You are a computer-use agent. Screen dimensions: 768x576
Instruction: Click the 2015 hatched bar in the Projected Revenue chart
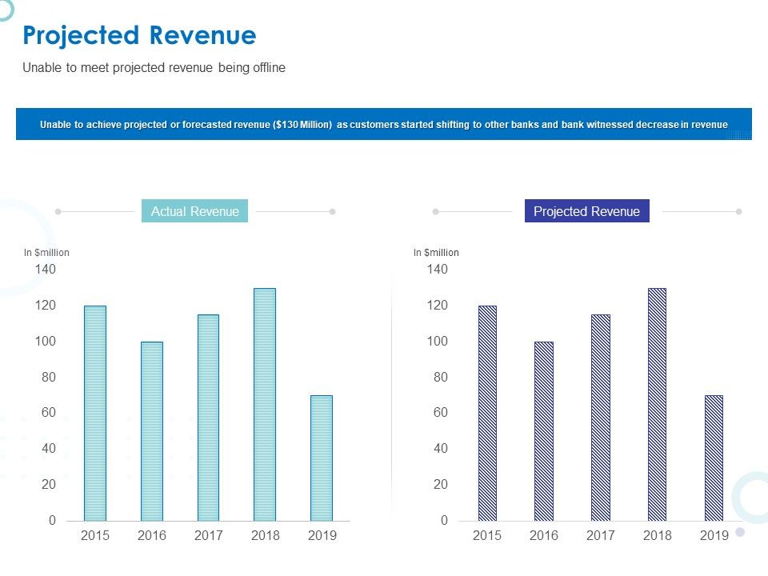tap(487, 414)
